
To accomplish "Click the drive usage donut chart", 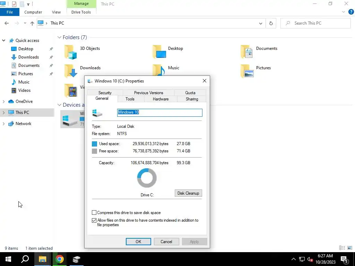I will 147,178.
